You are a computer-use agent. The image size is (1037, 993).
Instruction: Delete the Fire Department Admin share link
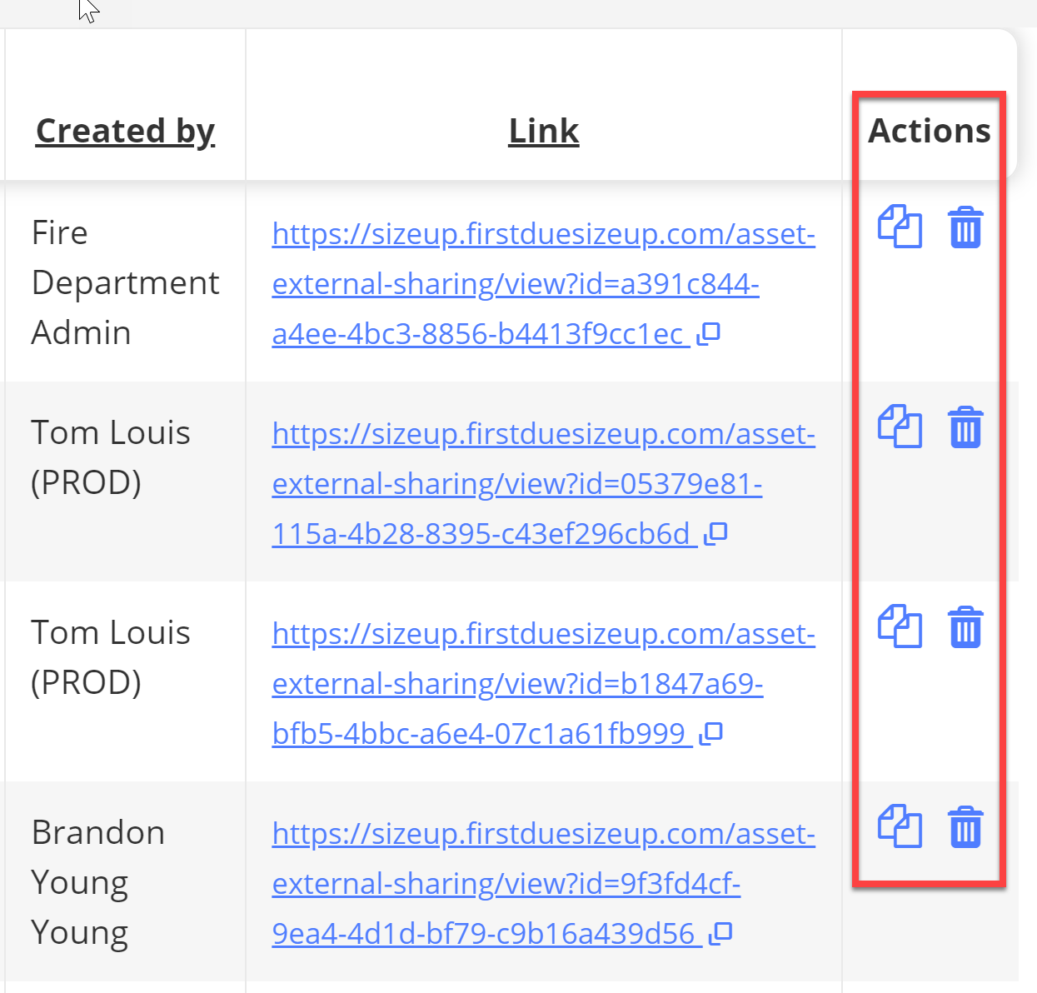965,227
